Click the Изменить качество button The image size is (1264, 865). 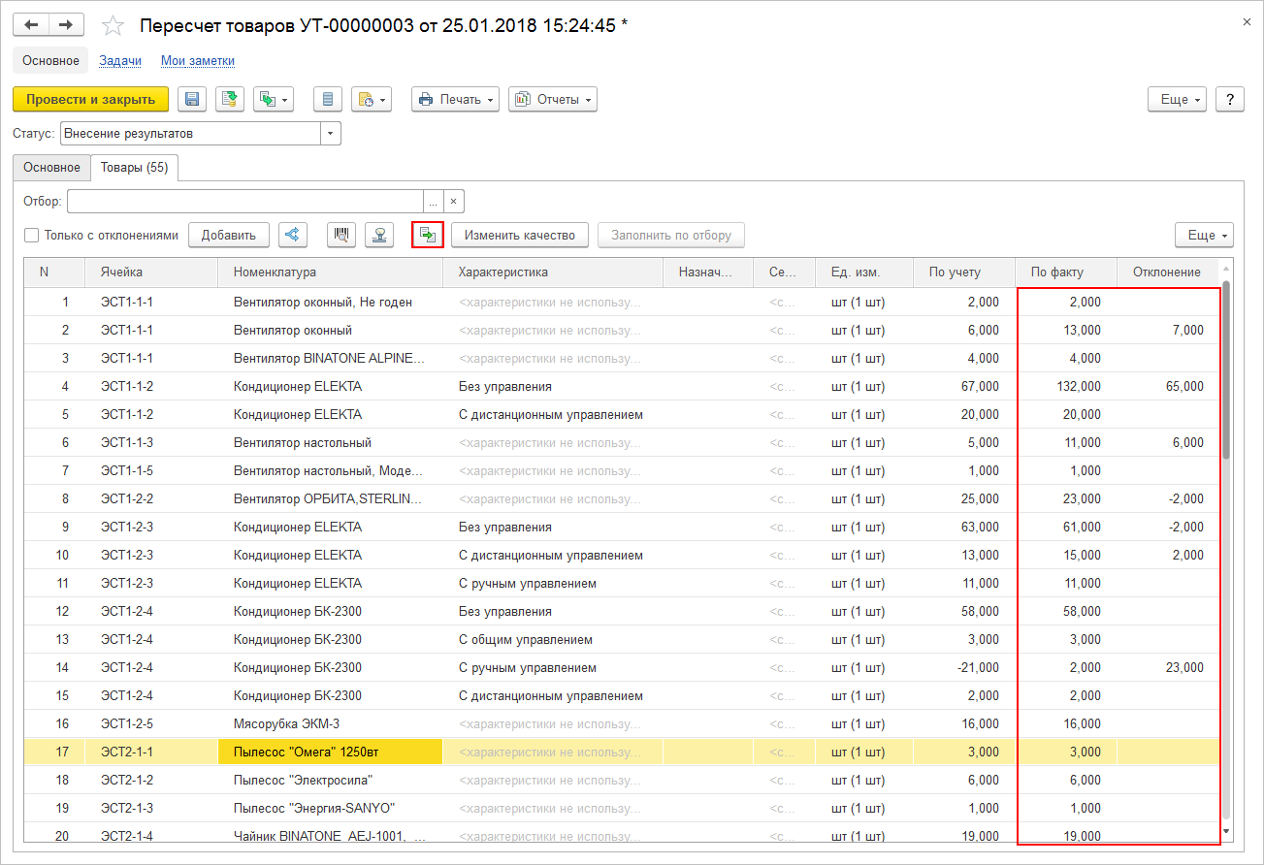519,235
